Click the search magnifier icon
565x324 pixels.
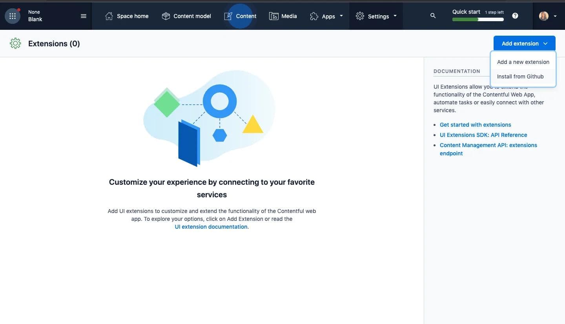click(433, 16)
